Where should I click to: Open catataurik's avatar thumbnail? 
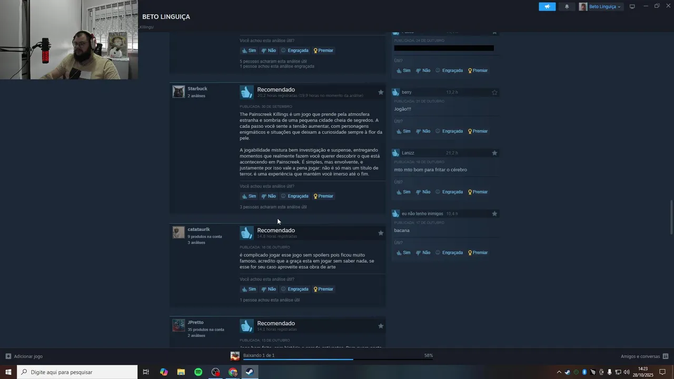(x=179, y=232)
